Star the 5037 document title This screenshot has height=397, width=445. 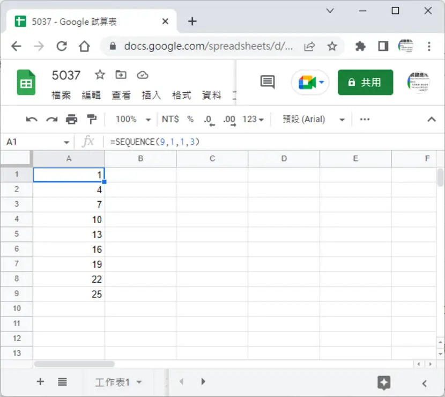click(x=100, y=75)
